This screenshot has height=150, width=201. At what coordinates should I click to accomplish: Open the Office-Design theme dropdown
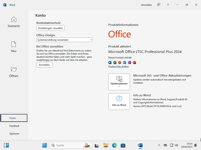coord(64,40)
